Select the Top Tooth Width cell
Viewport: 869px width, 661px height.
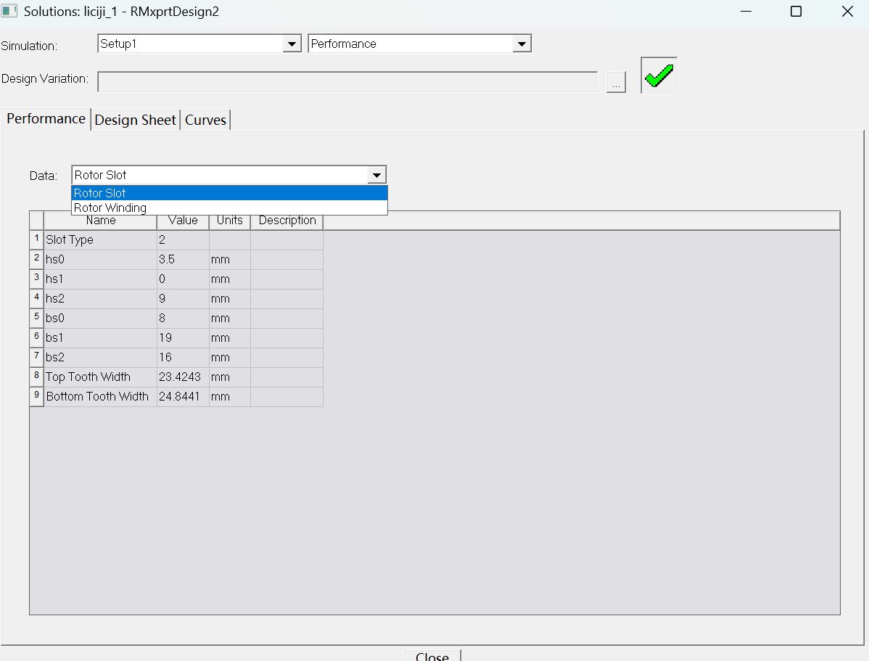tap(100, 377)
